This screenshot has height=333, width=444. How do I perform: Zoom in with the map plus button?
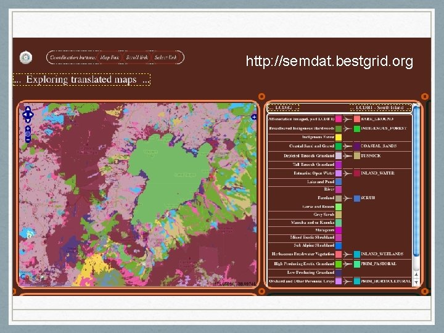tap(28, 129)
